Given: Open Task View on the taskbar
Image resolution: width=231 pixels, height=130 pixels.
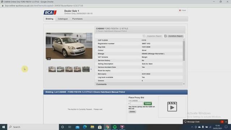Looking at the screenshot, I should [x=70, y=127].
